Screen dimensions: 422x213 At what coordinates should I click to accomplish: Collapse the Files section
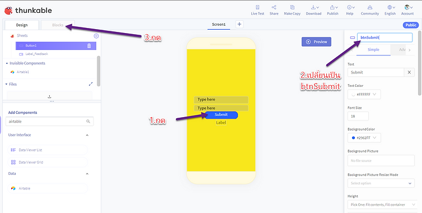click(x=7, y=85)
